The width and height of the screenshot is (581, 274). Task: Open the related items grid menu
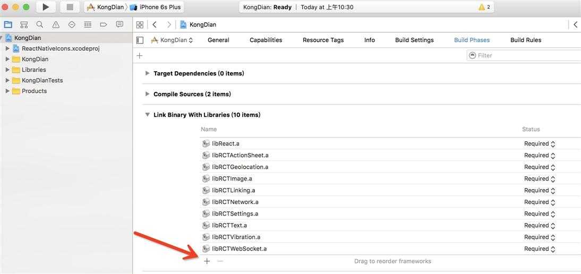tap(140, 25)
